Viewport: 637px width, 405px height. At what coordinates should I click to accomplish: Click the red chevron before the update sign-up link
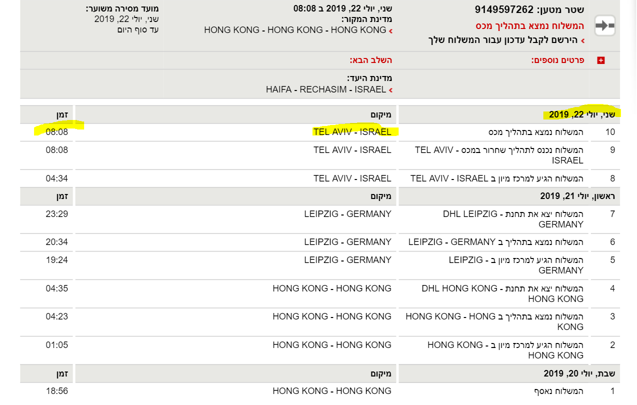[x=582, y=40]
